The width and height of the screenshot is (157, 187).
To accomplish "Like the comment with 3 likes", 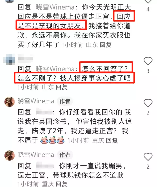I will tap(148, 61).
